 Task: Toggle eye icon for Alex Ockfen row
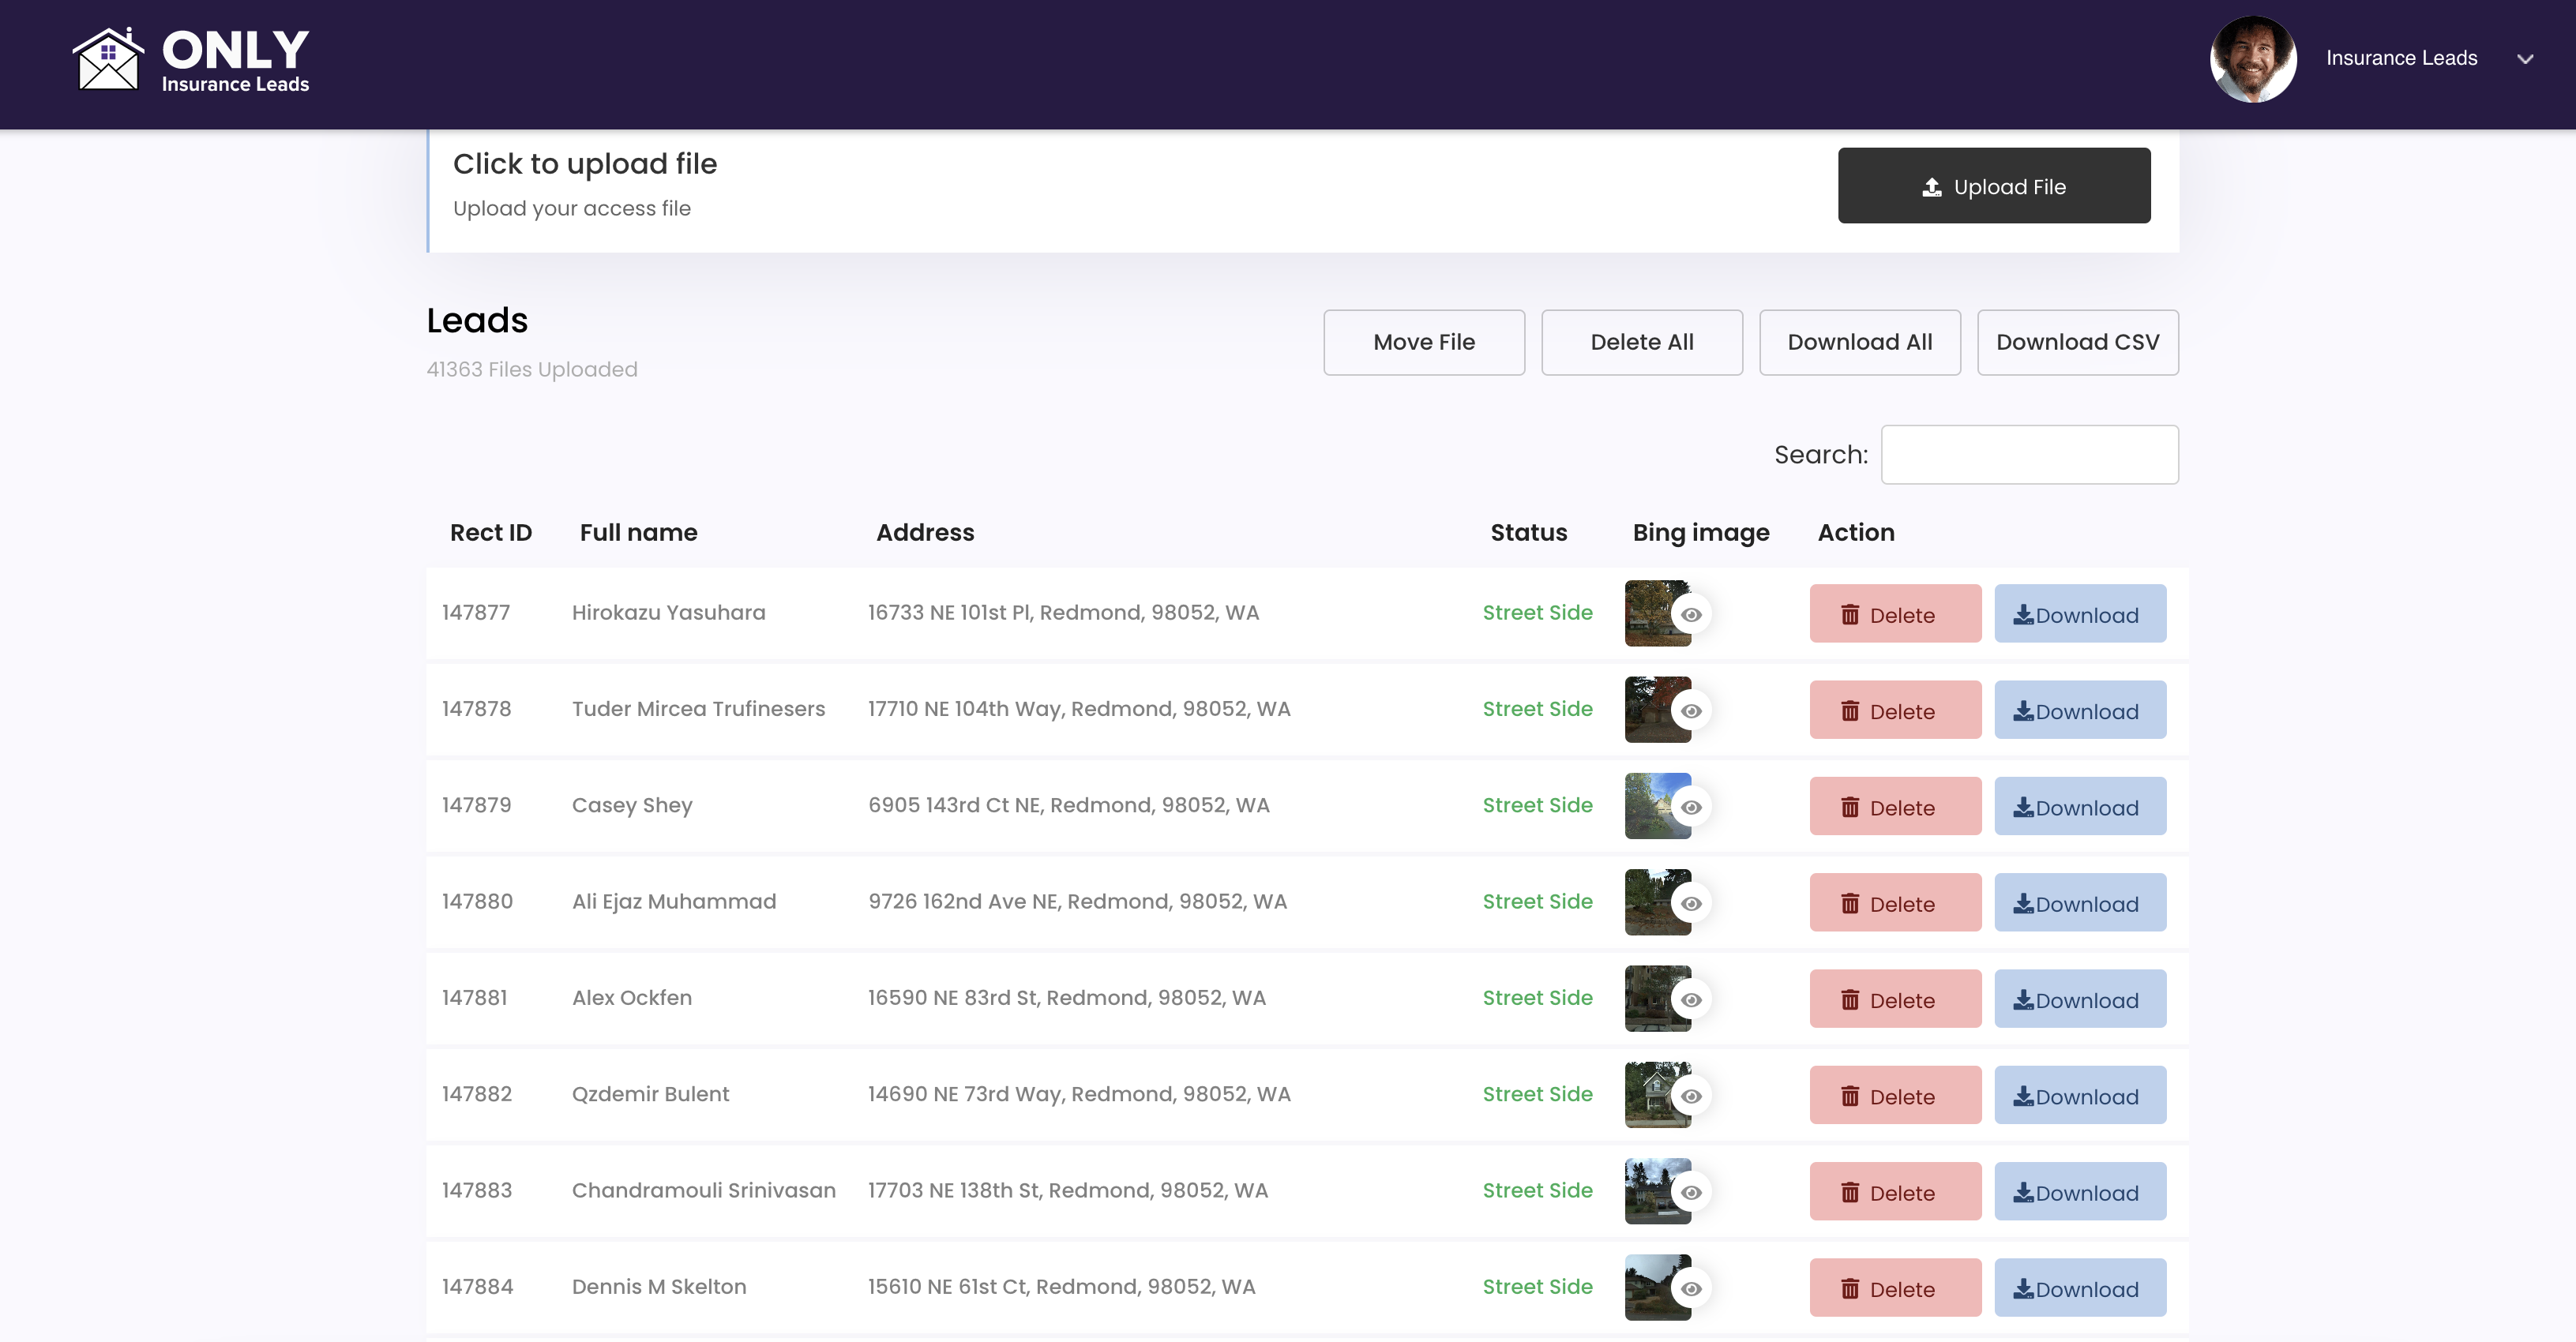click(1690, 999)
